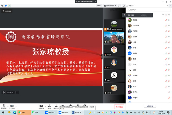
Task: Collapse the video strip side arrow
Action: tap(102, 57)
